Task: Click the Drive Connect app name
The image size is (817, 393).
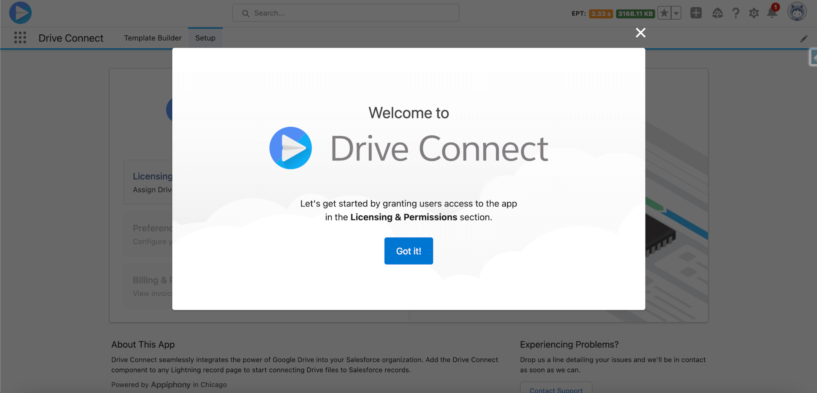Action: point(71,38)
